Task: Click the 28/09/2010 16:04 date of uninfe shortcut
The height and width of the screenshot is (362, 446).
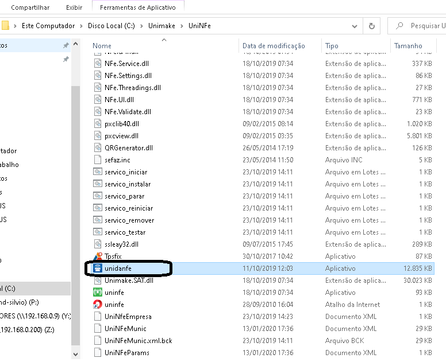Action: coord(268,305)
